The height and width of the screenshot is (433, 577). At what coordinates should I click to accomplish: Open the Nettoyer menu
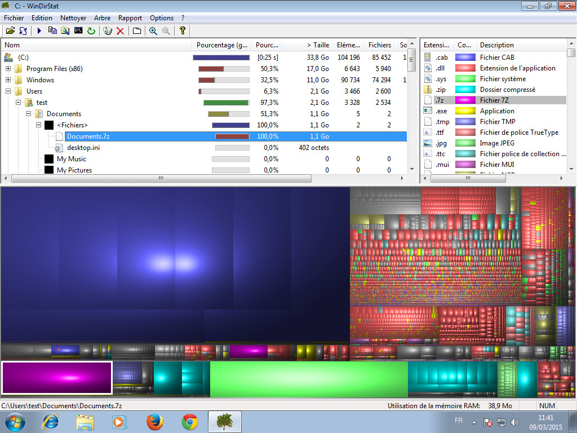point(73,18)
